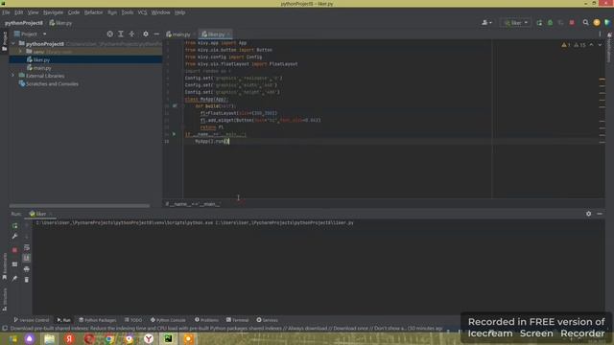This screenshot has height=345, width=614.
Task: Click the warnings count indicator in editor
Action: tap(574, 45)
